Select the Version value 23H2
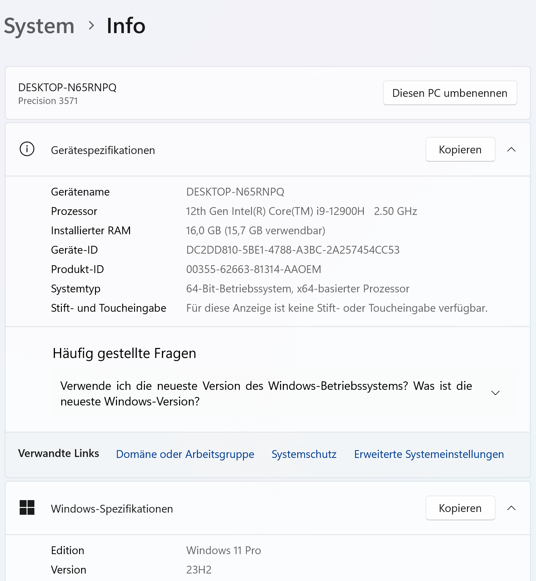 199,570
